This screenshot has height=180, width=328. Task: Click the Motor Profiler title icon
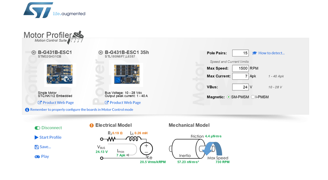tap(75, 38)
